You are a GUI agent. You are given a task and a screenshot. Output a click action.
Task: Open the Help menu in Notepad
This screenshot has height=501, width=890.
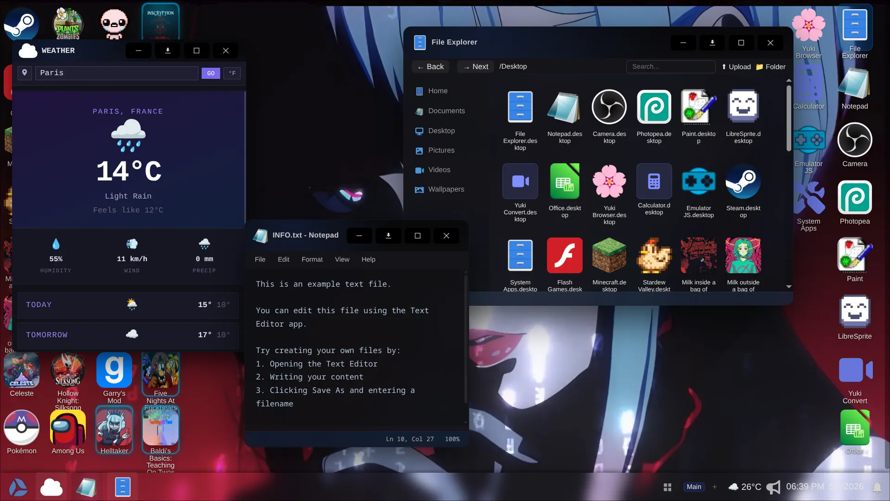point(369,259)
